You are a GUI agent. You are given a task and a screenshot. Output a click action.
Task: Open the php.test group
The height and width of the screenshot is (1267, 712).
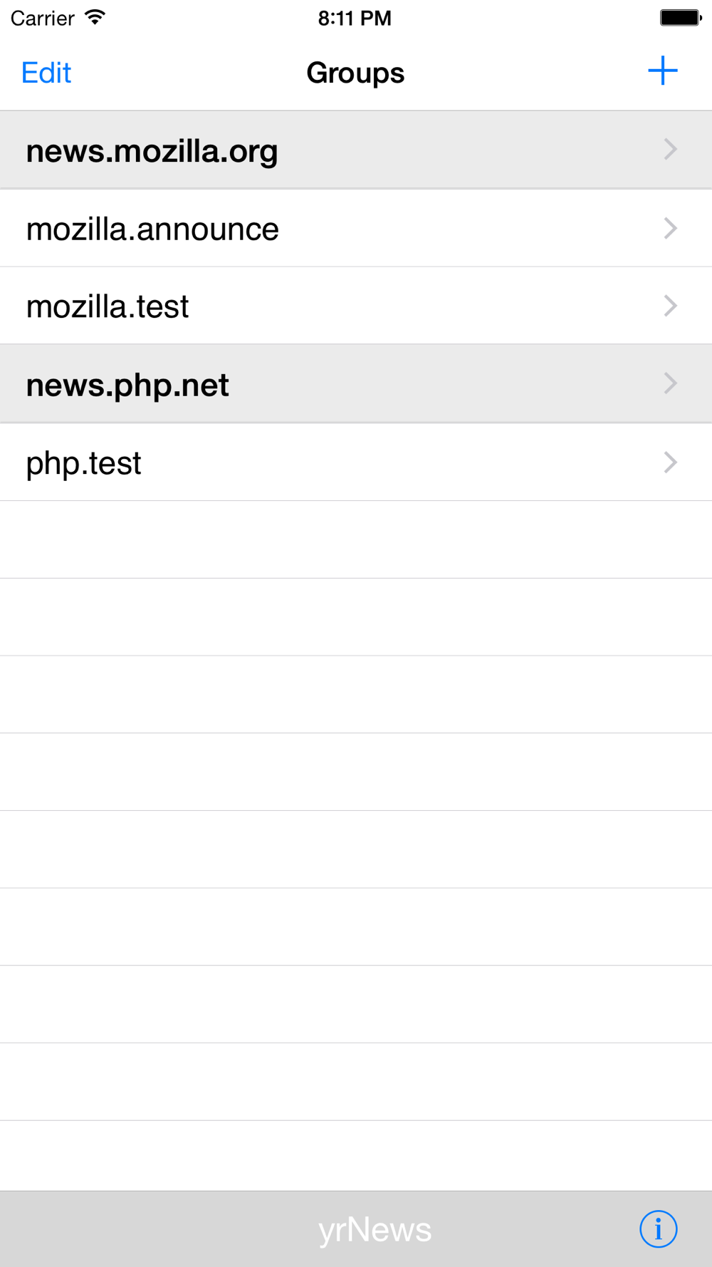[x=84, y=463]
